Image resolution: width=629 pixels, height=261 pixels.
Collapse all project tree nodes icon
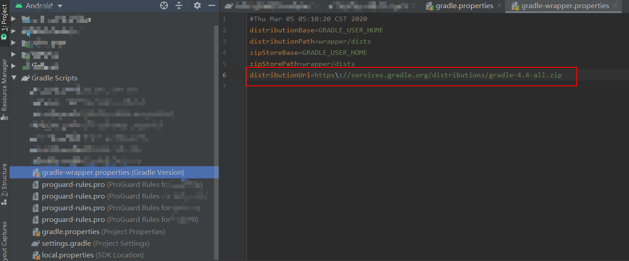click(x=179, y=5)
